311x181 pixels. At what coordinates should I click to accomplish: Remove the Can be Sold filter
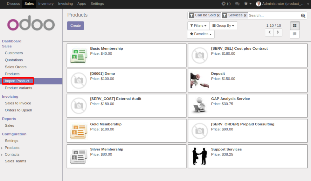tap(218, 15)
